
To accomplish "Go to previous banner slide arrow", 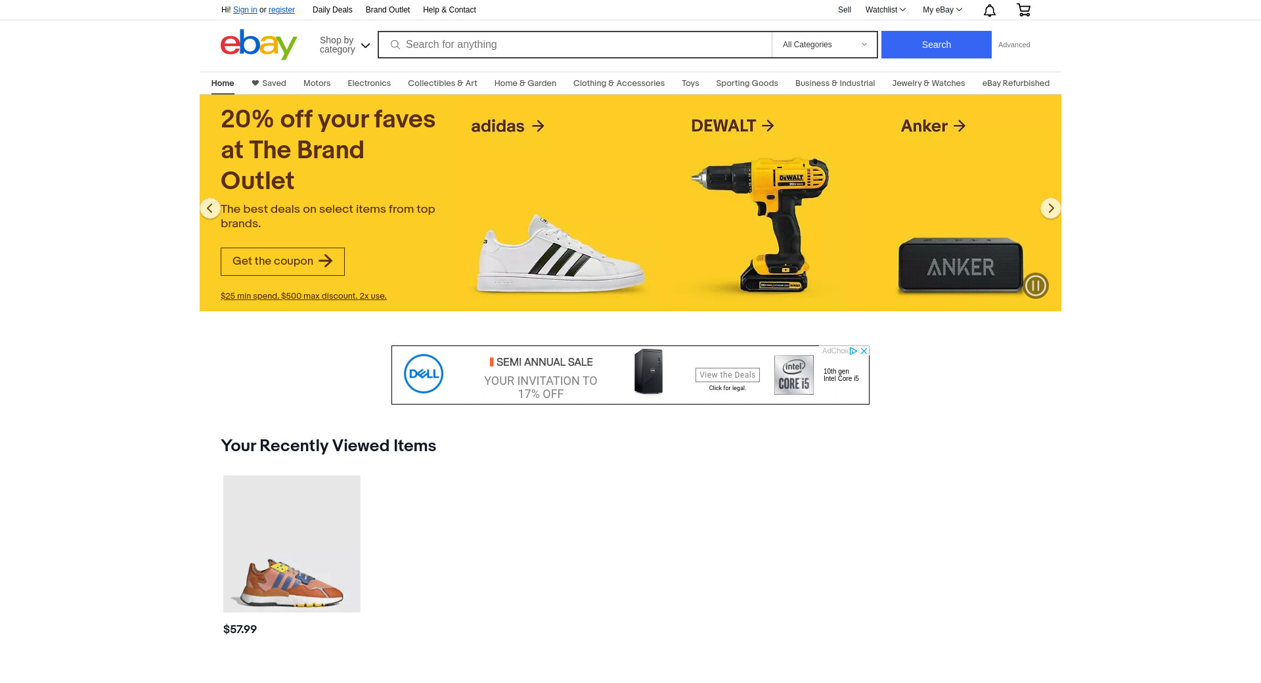I will coord(210,208).
